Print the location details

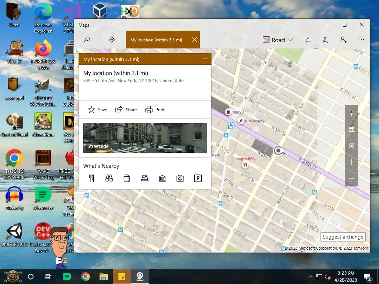click(155, 109)
